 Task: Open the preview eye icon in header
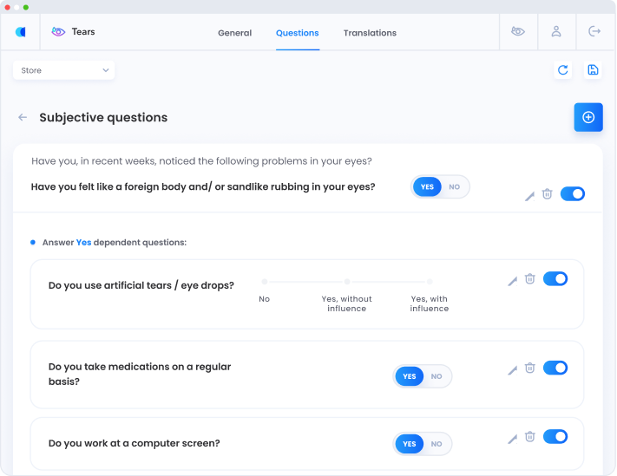[x=518, y=32]
